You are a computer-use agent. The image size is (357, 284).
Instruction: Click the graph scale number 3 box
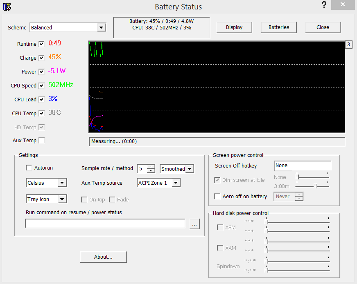(348, 45)
